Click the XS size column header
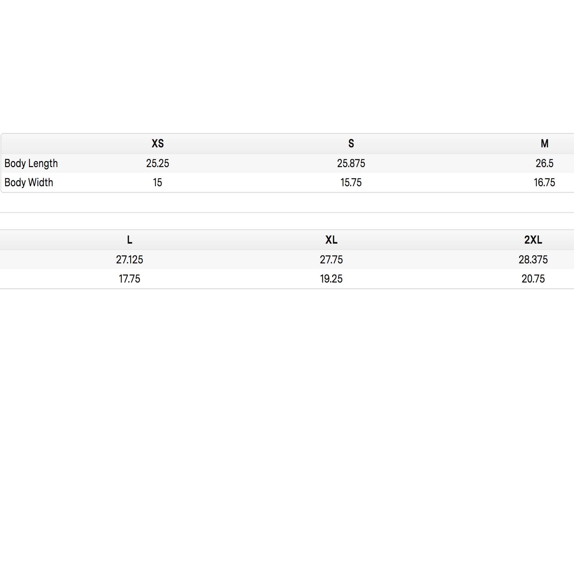The height and width of the screenshot is (574, 574). (158, 143)
